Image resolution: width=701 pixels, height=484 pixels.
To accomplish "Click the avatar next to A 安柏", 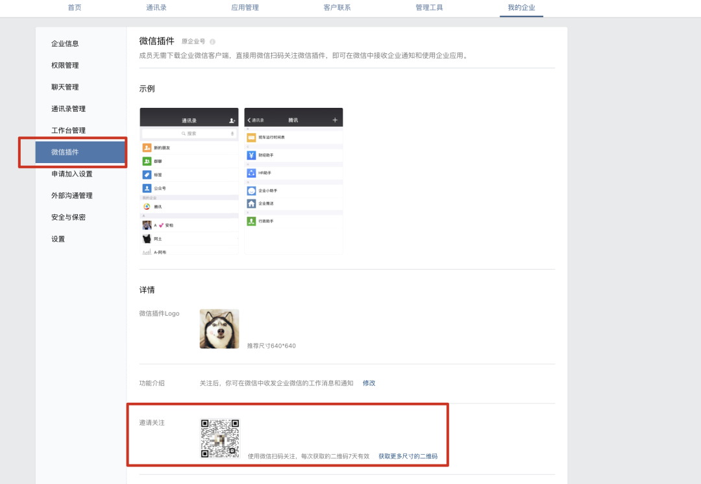I will (147, 225).
